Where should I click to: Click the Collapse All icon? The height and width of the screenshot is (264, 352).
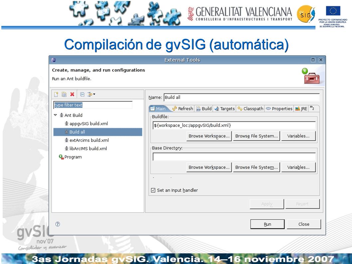(83, 94)
